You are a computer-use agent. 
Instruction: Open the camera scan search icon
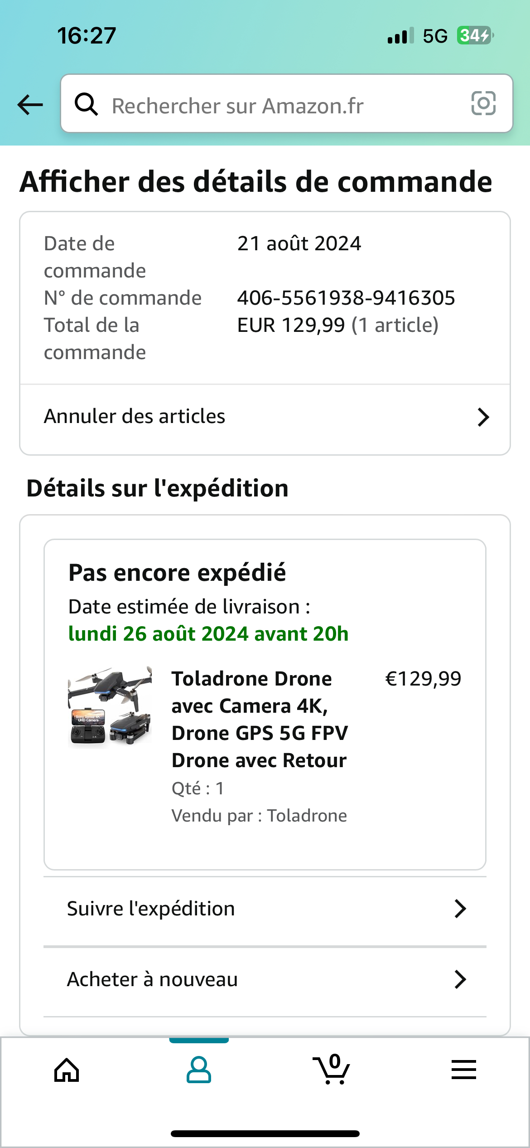[483, 103]
